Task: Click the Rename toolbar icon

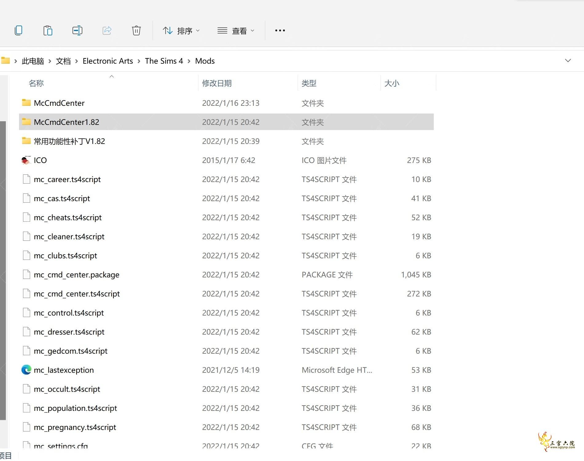Action: 77,30
